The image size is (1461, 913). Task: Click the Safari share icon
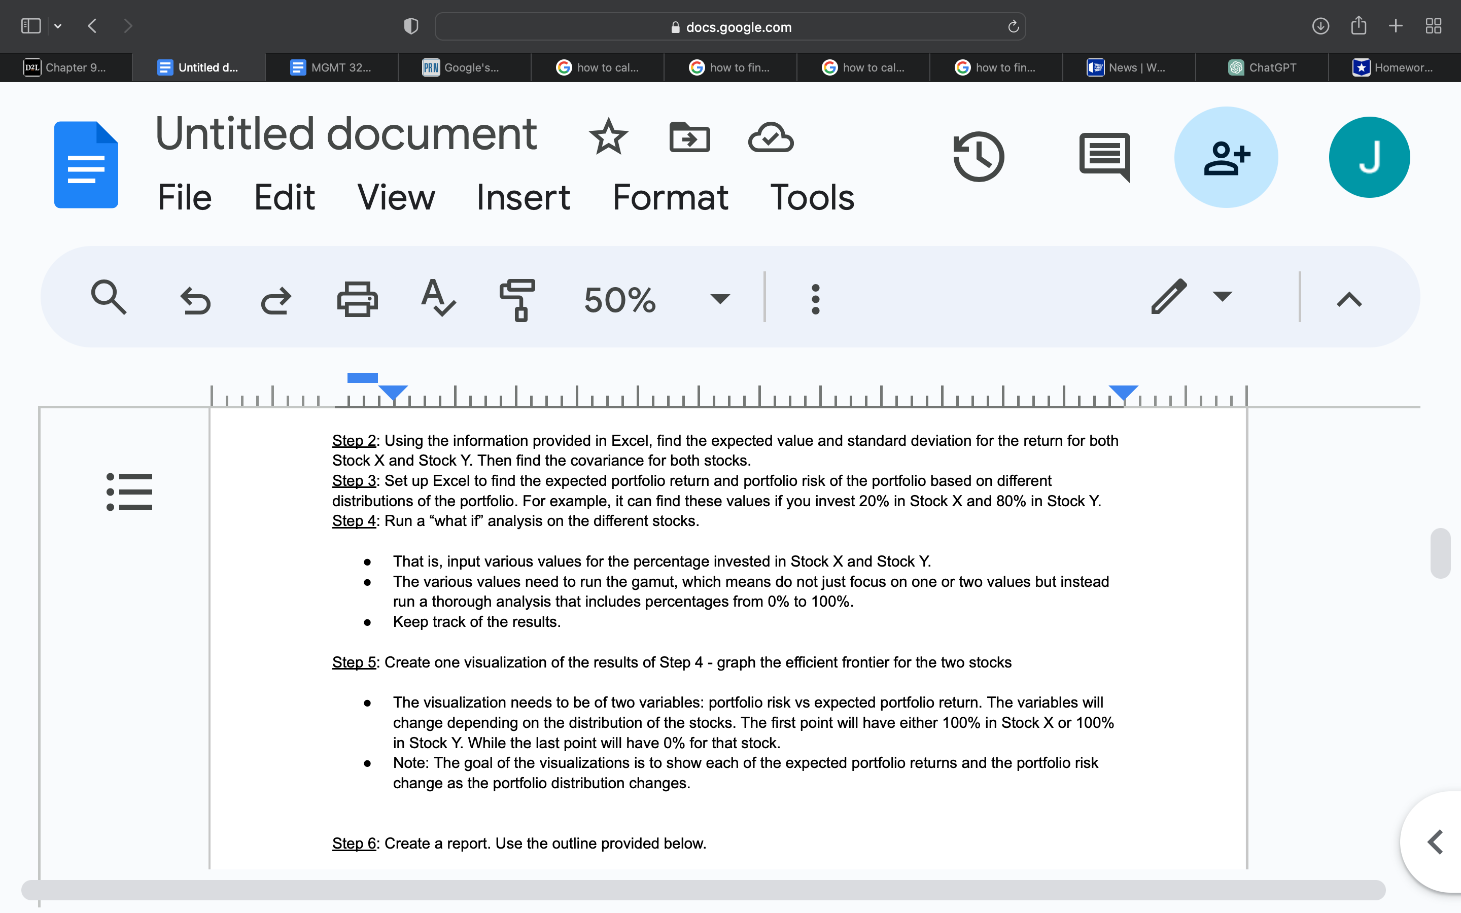click(x=1359, y=25)
